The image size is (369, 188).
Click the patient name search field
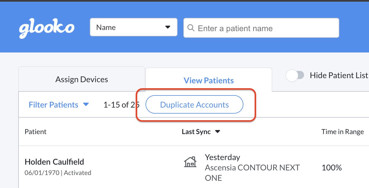click(261, 28)
